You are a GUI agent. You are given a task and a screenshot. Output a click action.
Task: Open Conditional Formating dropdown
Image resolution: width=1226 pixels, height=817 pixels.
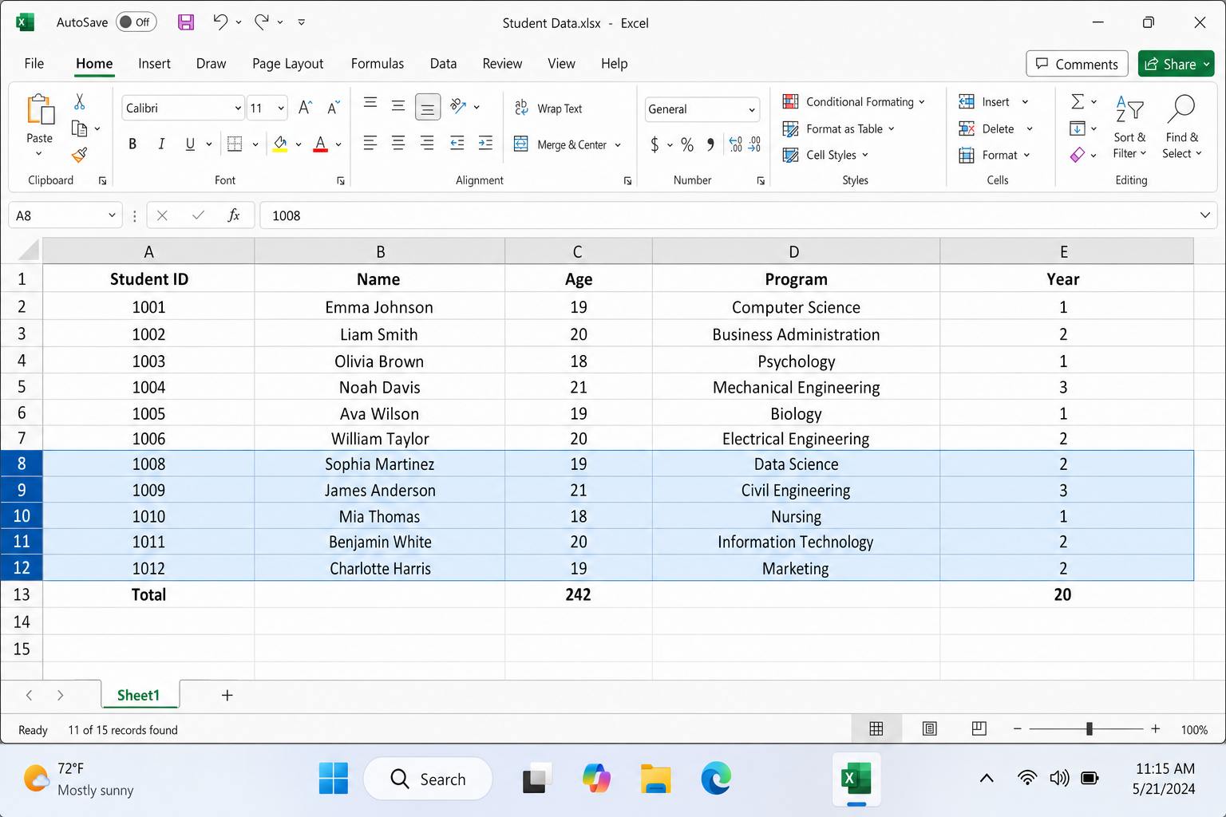click(853, 101)
